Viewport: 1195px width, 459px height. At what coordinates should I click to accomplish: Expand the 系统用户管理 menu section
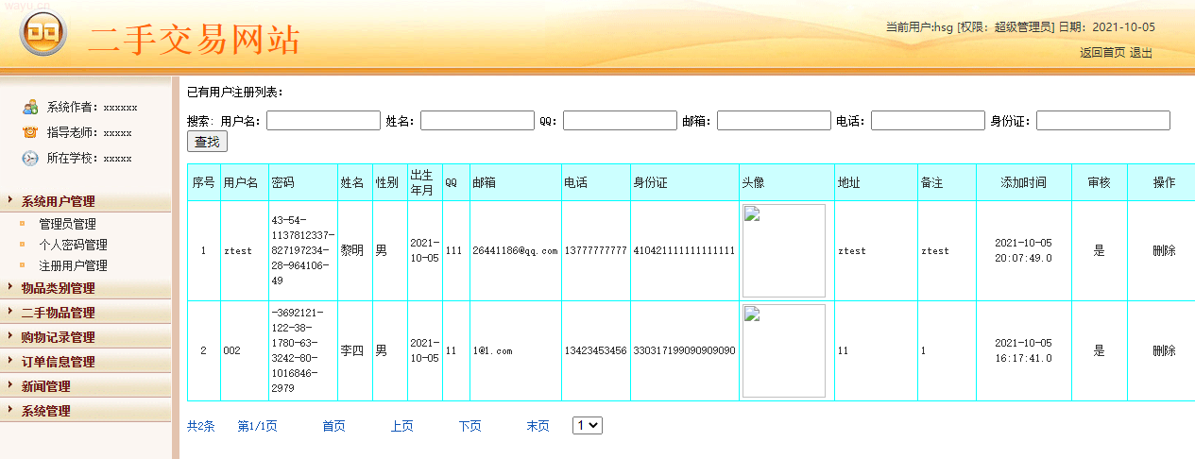pos(59,201)
